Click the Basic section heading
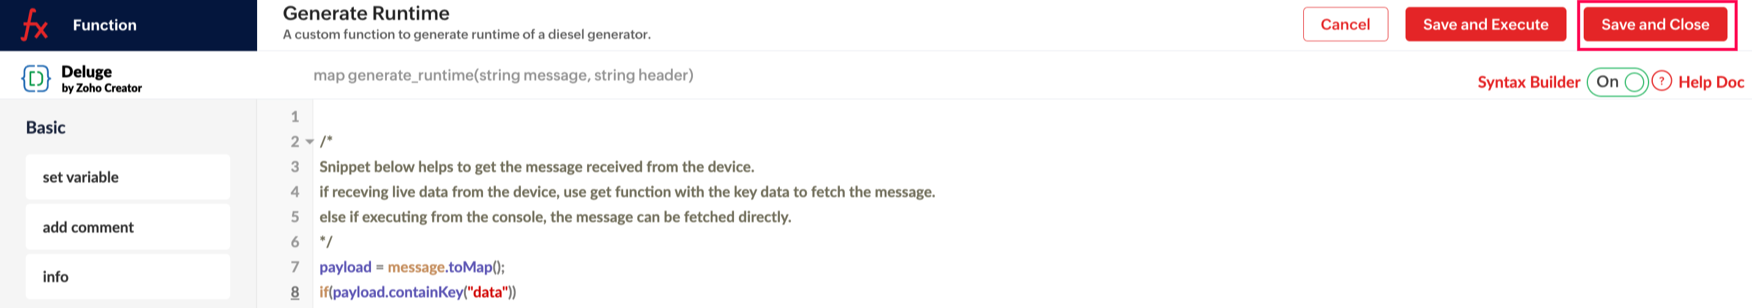1752x308 pixels. pos(45,128)
